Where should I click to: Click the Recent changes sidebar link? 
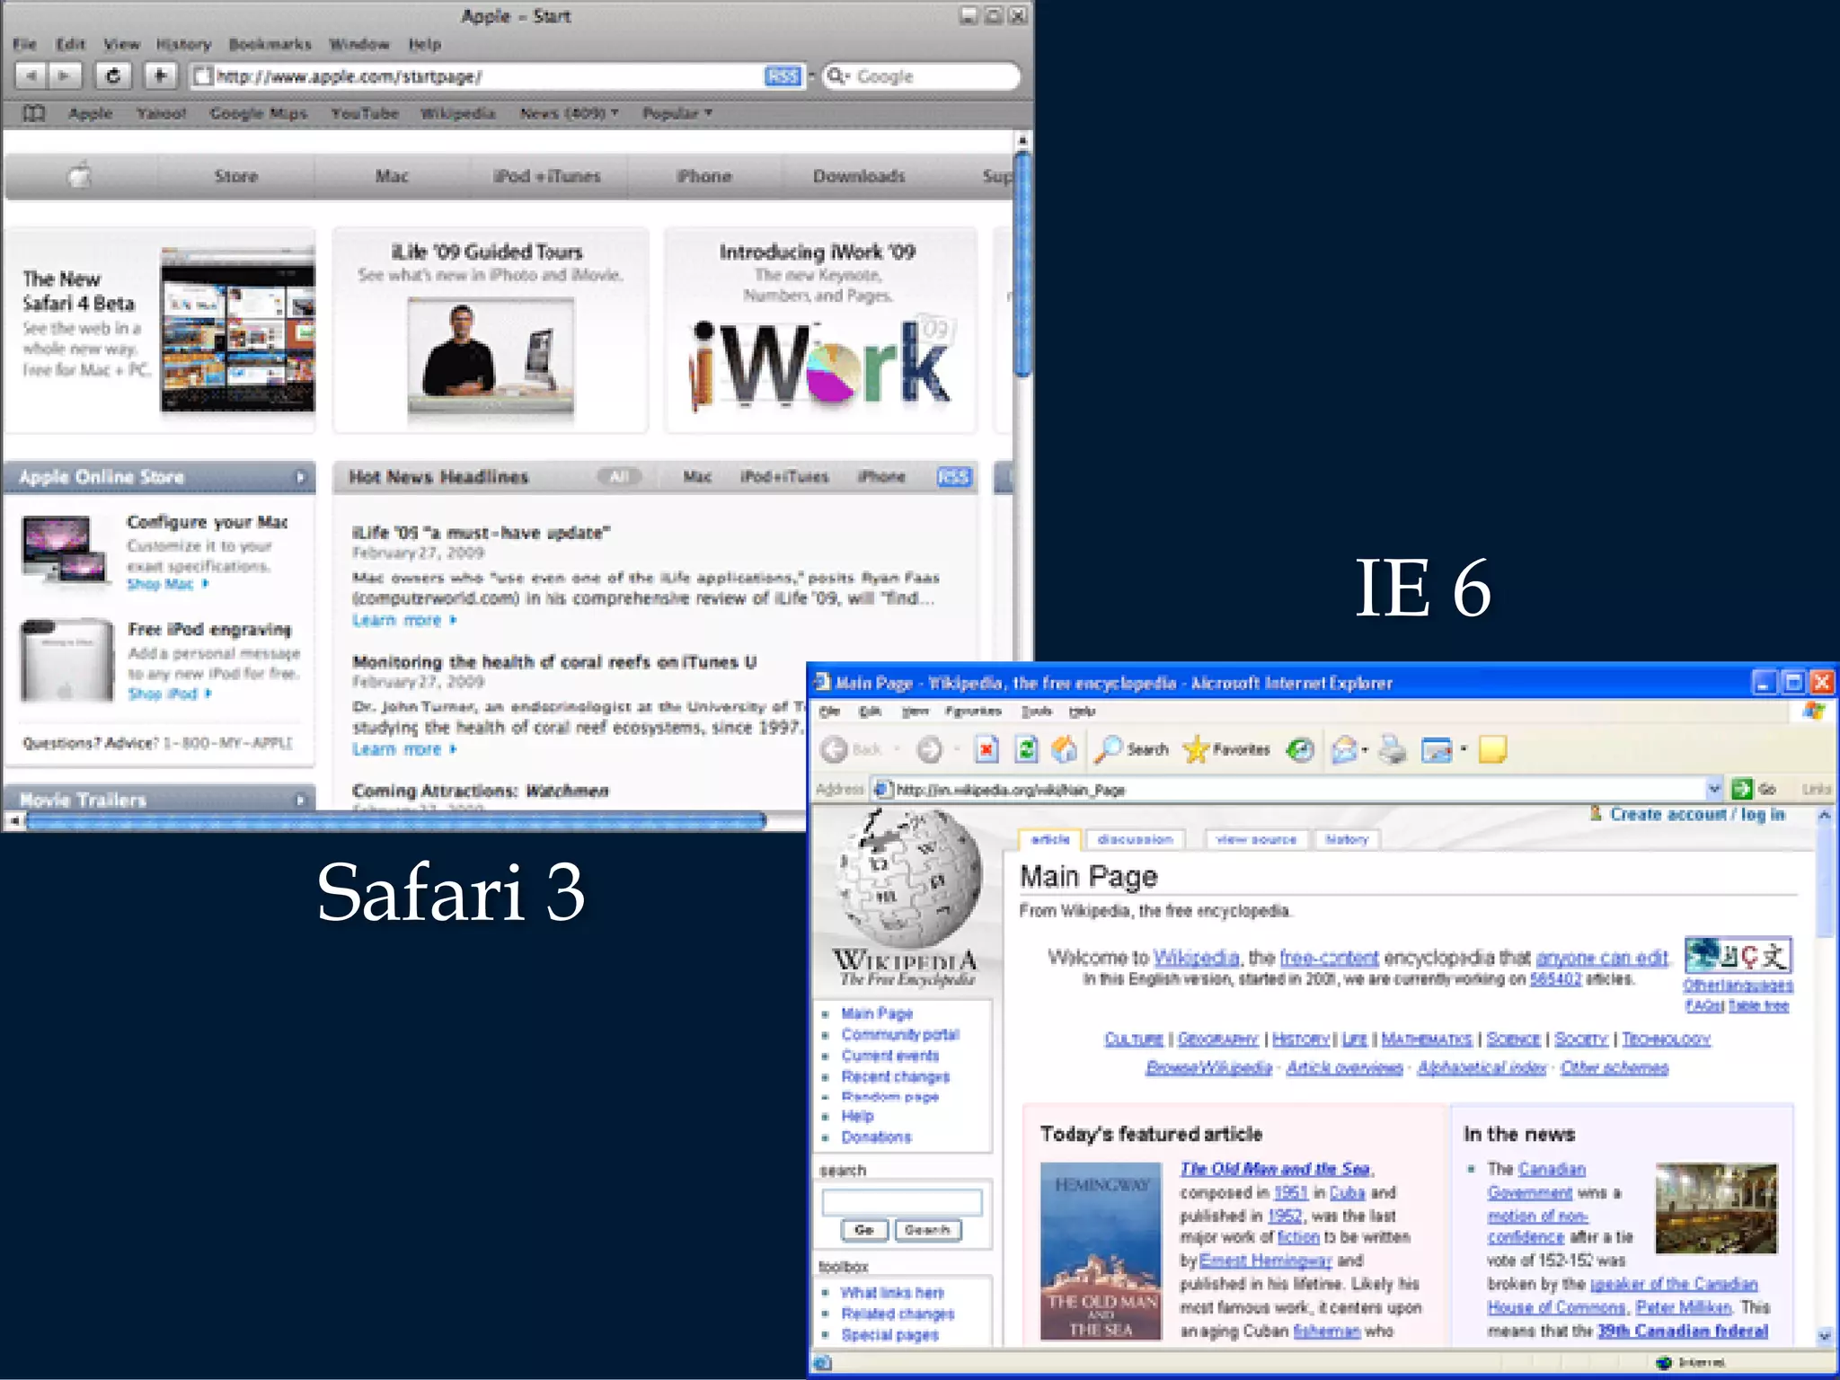coord(895,1076)
